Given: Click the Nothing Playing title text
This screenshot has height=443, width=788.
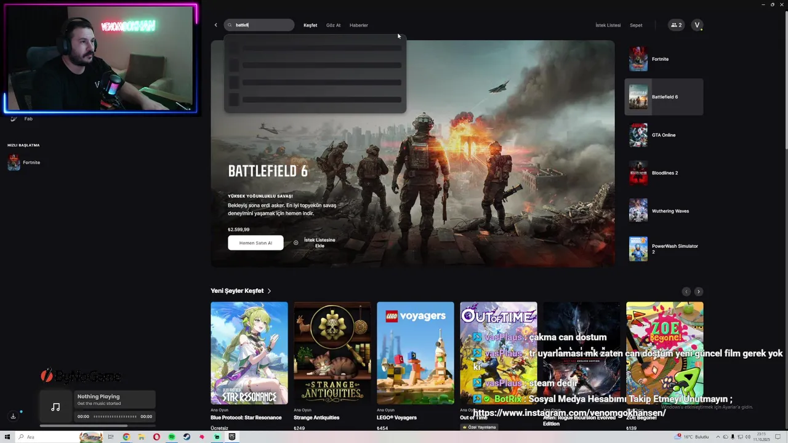Looking at the screenshot, I should click(x=98, y=397).
